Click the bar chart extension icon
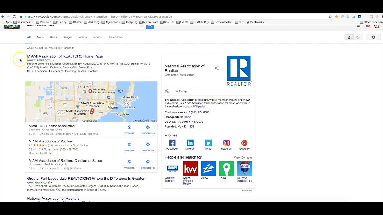 [x=354, y=17]
